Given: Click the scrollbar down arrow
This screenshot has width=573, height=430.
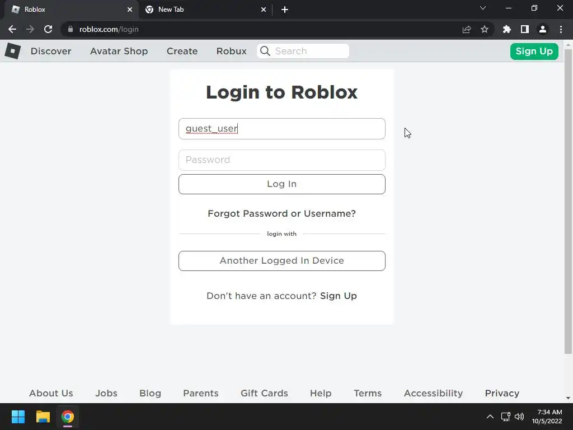Looking at the screenshot, I should click(x=568, y=398).
